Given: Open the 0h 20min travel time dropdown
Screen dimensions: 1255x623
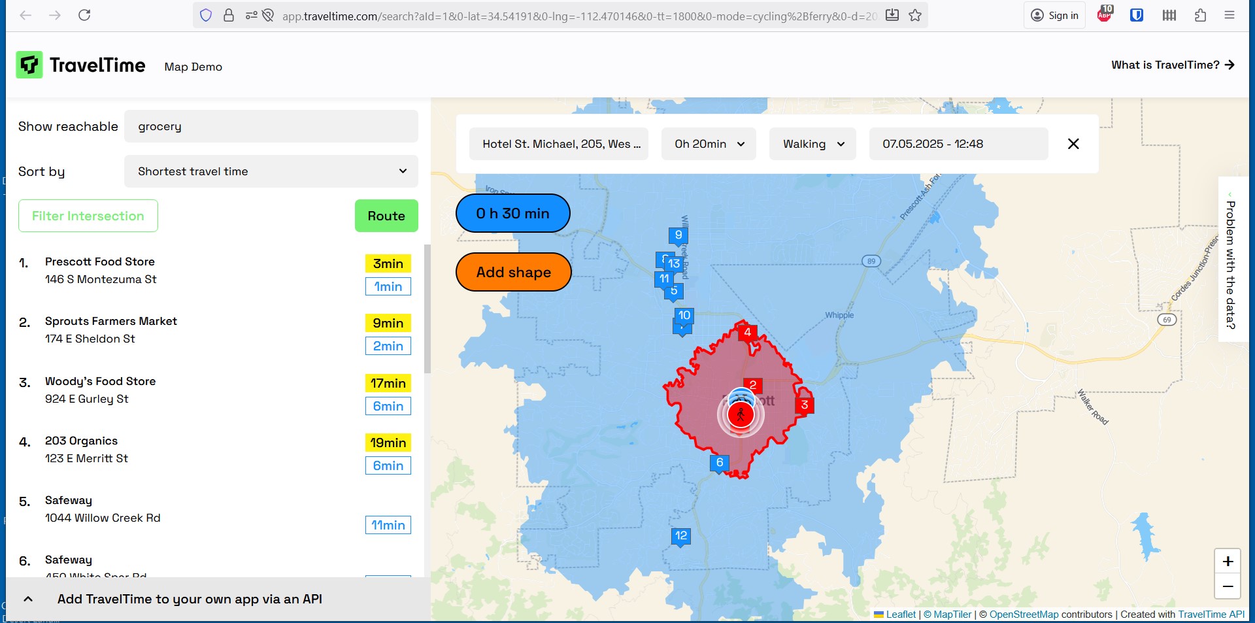Looking at the screenshot, I should (709, 144).
